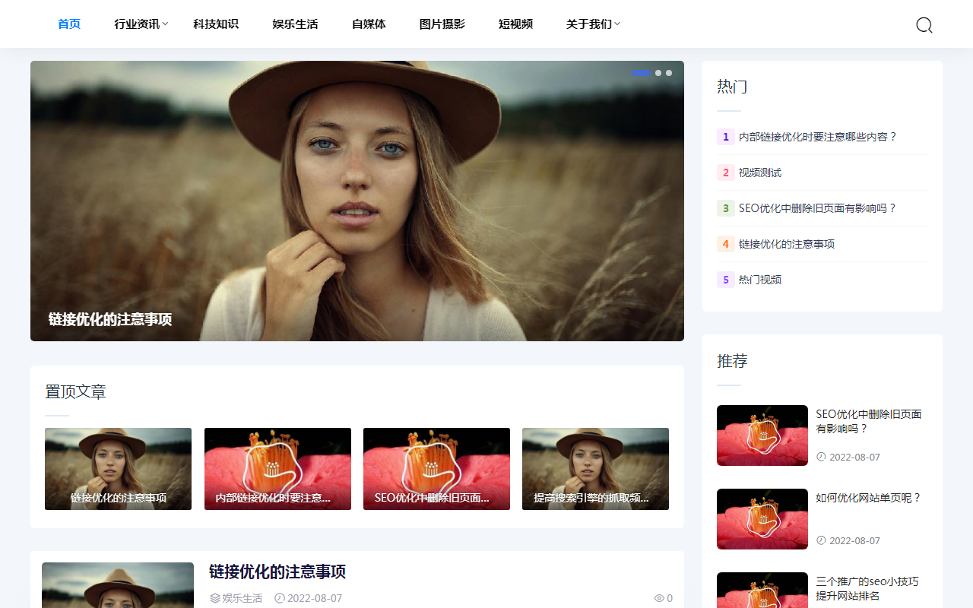This screenshot has width=973, height=608.
Task: Open hot article 内部链接优化时要注意哪些内容？
Action: [819, 137]
